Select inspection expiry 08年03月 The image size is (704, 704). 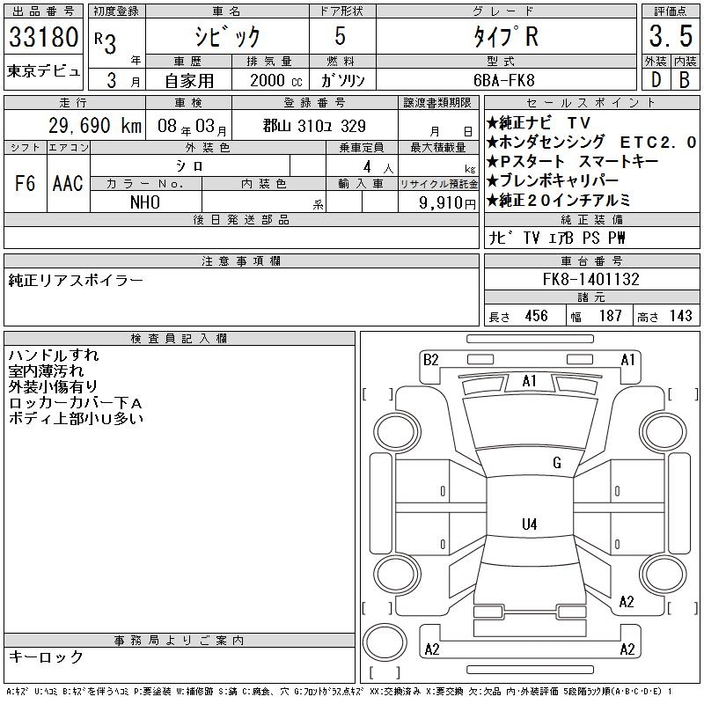(x=192, y=127)
